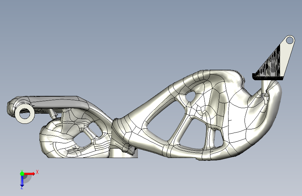Click the green Y axis dot on the triad
Viewport: 302px width, 196px height.
(x=22, y=174)
